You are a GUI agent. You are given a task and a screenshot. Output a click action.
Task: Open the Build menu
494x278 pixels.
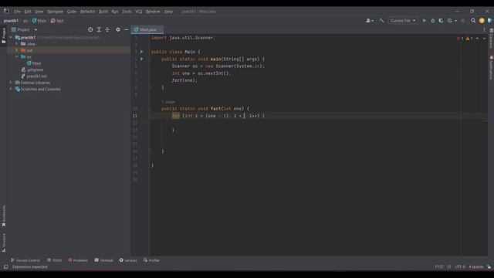click(x=103, y=12)
